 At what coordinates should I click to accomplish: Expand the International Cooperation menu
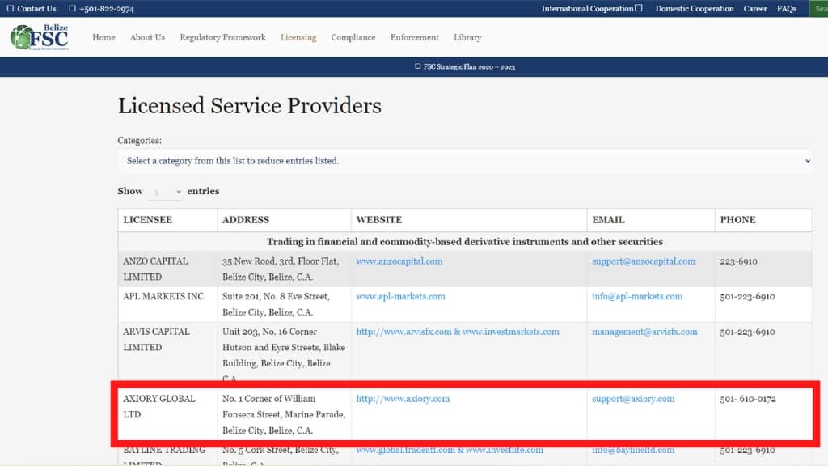click(592, 8)
